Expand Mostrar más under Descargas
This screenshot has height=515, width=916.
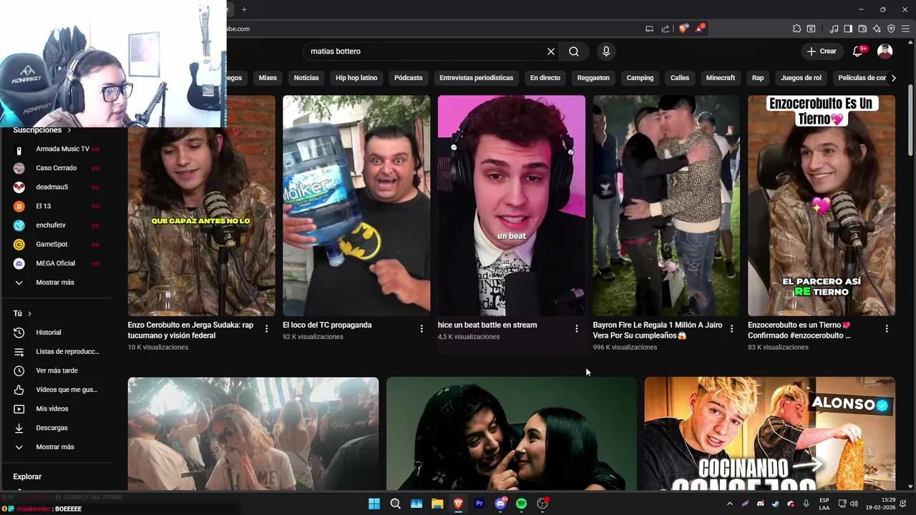(x=56, y=447)
